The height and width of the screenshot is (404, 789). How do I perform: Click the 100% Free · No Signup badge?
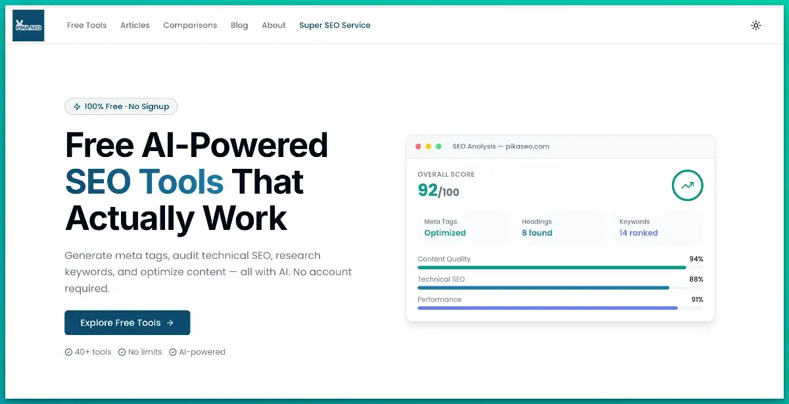coord(121,106)
